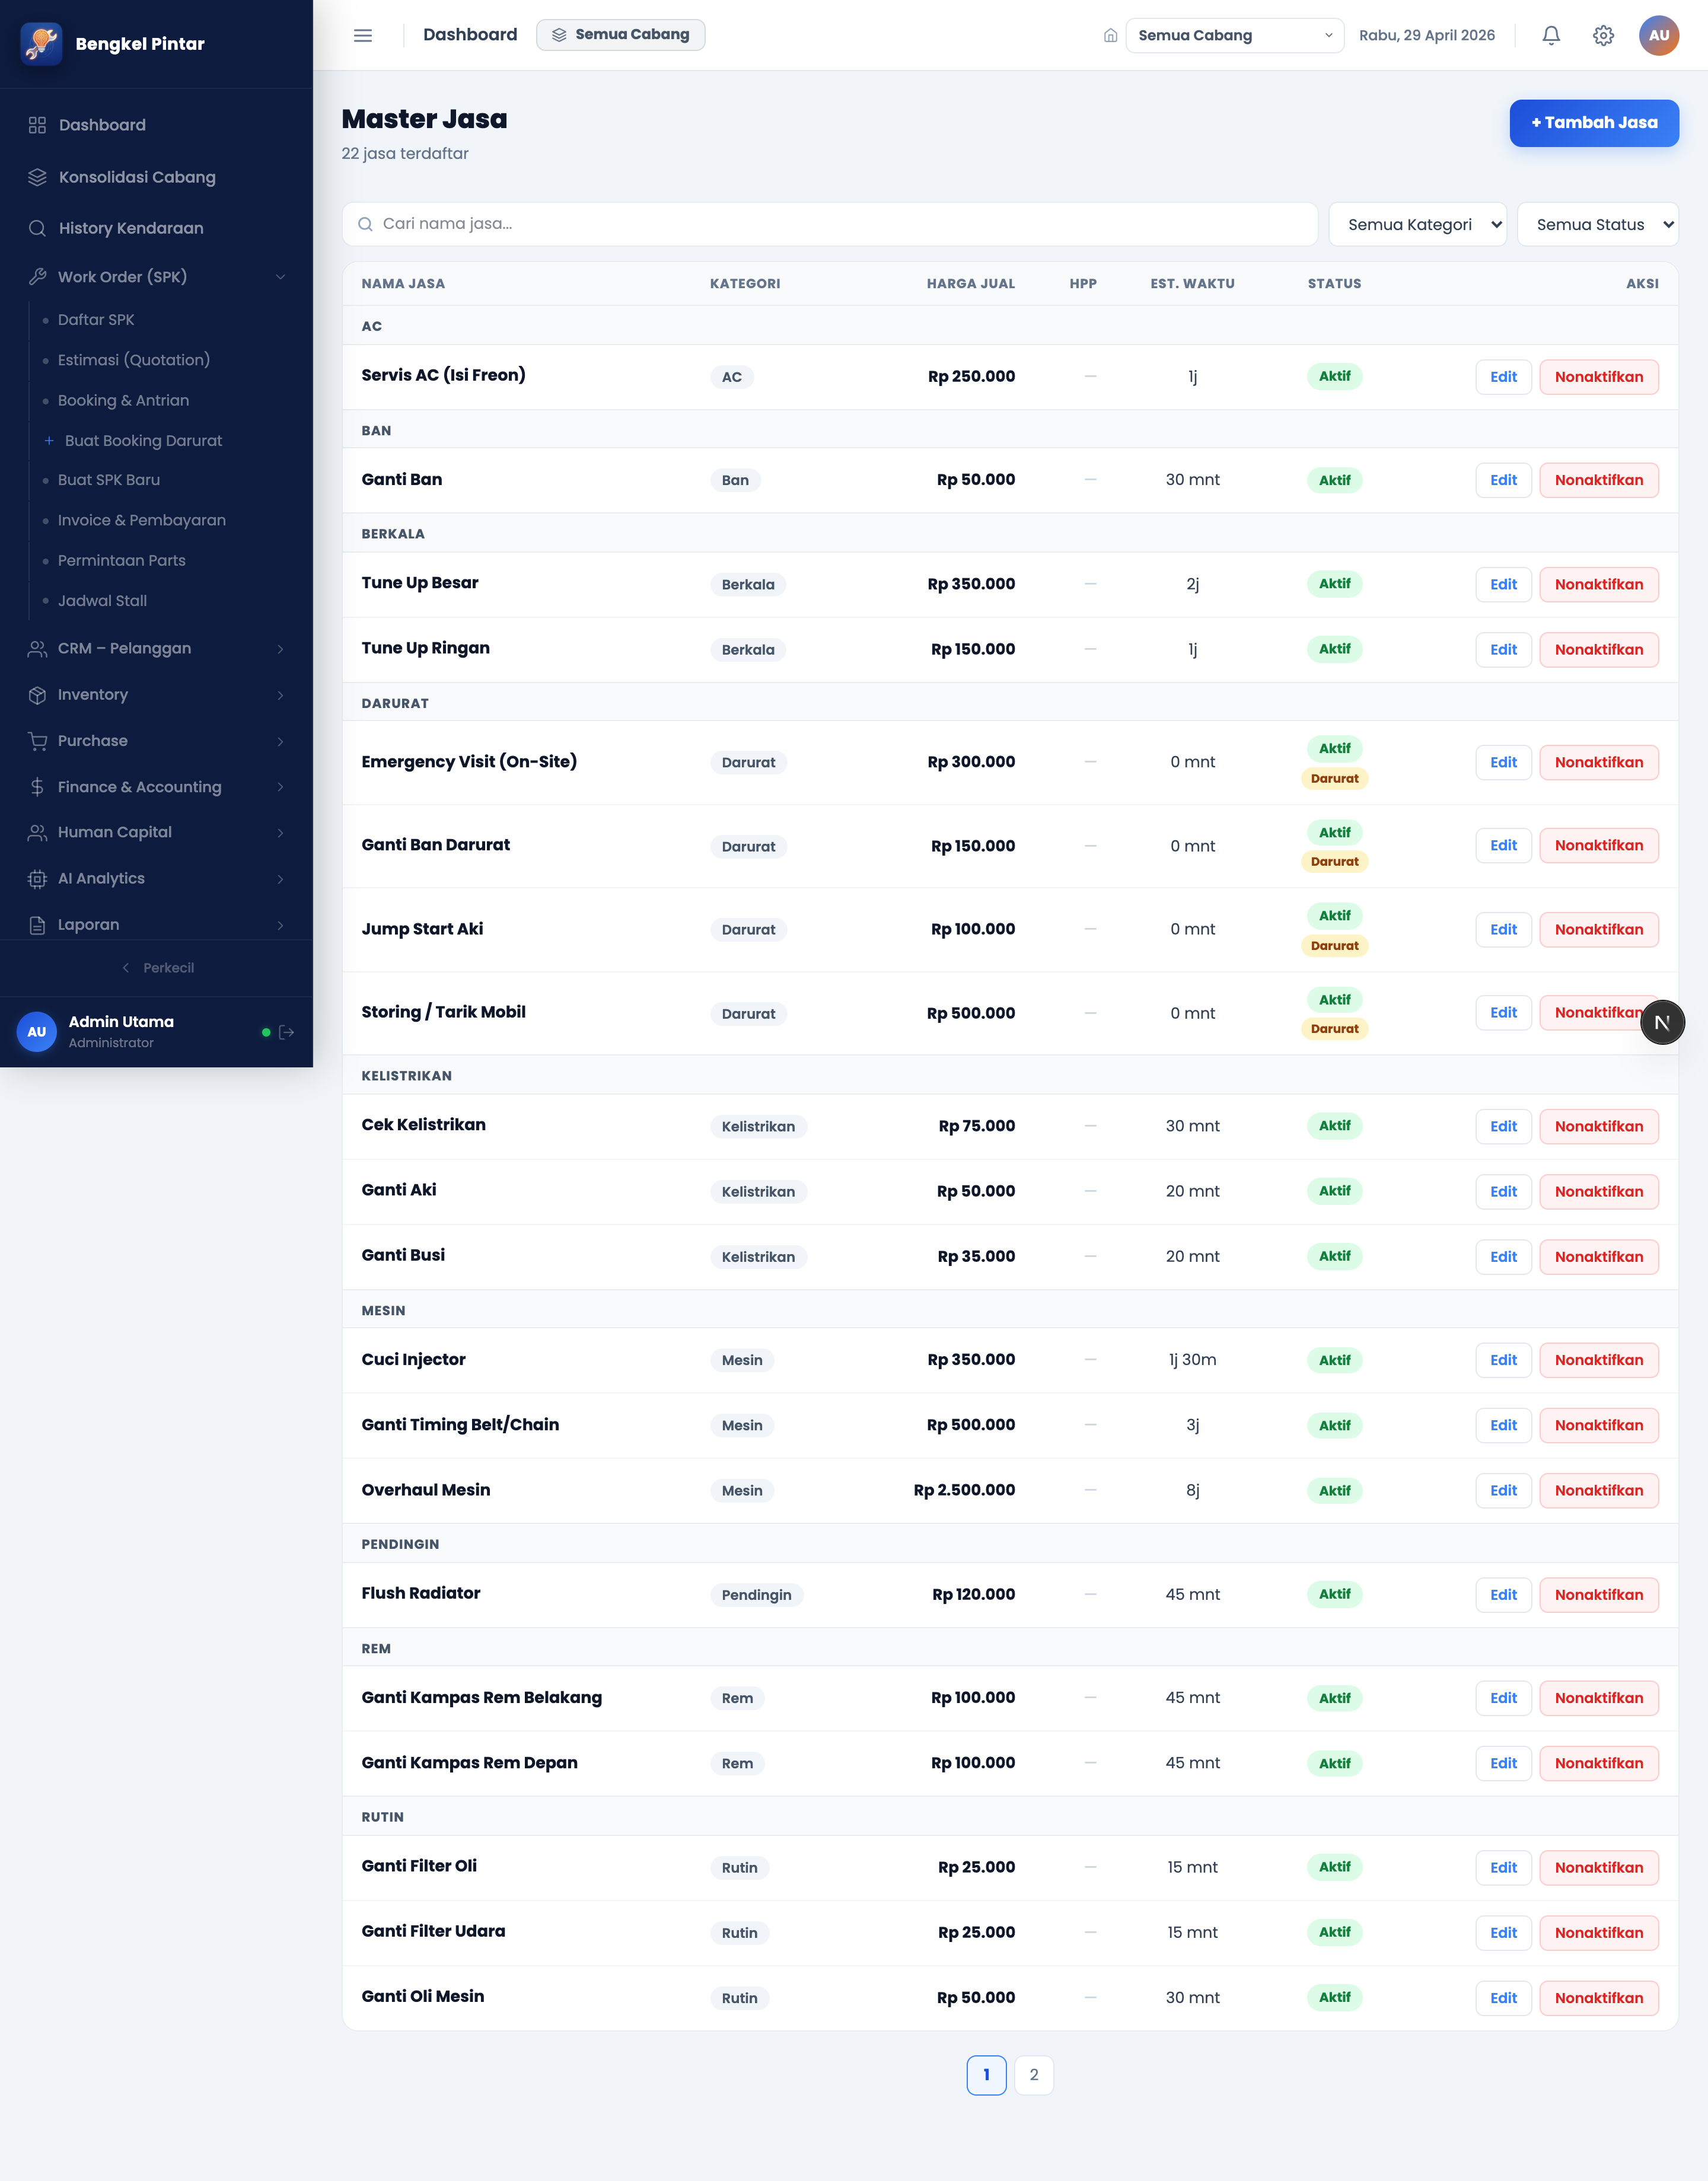Open the Semua Status filter dropdown
Viewport: 1708px width, 2181px height.
tap(1597, 224)
